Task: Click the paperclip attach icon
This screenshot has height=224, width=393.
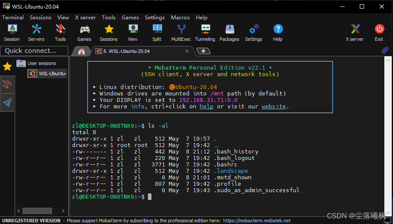Action: tap(385, 50)
